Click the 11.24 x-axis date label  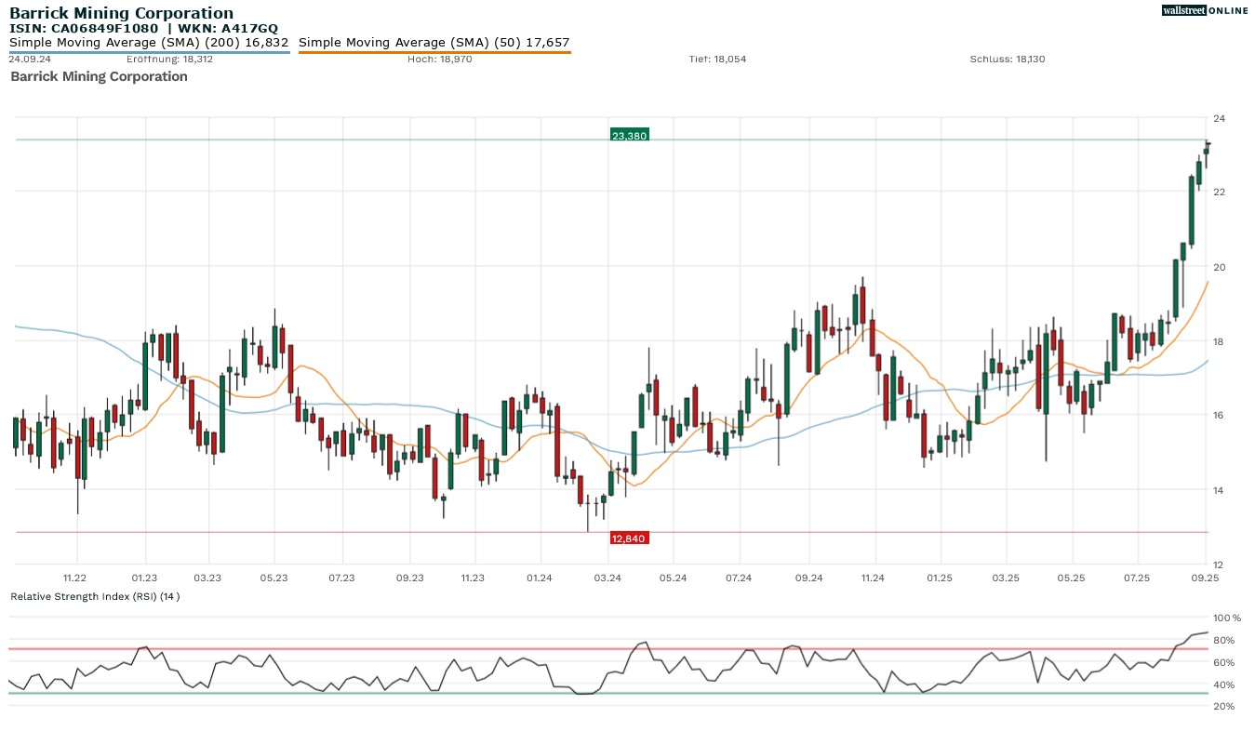point(873,578)
